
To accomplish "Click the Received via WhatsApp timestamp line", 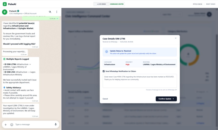I will click(118, 42).
